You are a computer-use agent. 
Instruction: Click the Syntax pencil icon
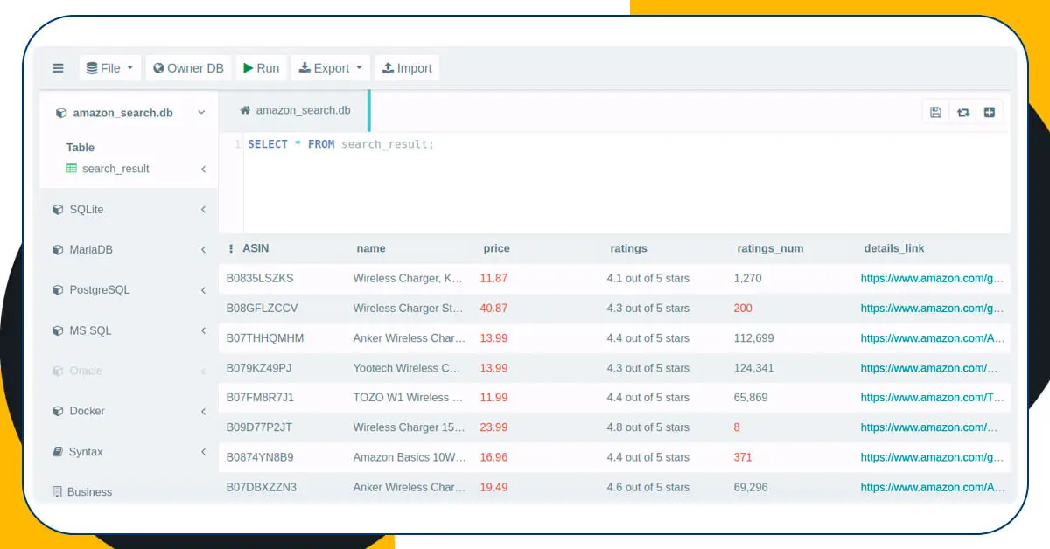tap(58, 452)
